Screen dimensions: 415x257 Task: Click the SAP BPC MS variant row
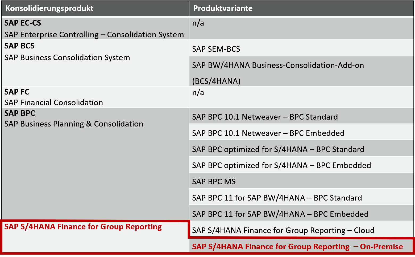coord(214,182)
